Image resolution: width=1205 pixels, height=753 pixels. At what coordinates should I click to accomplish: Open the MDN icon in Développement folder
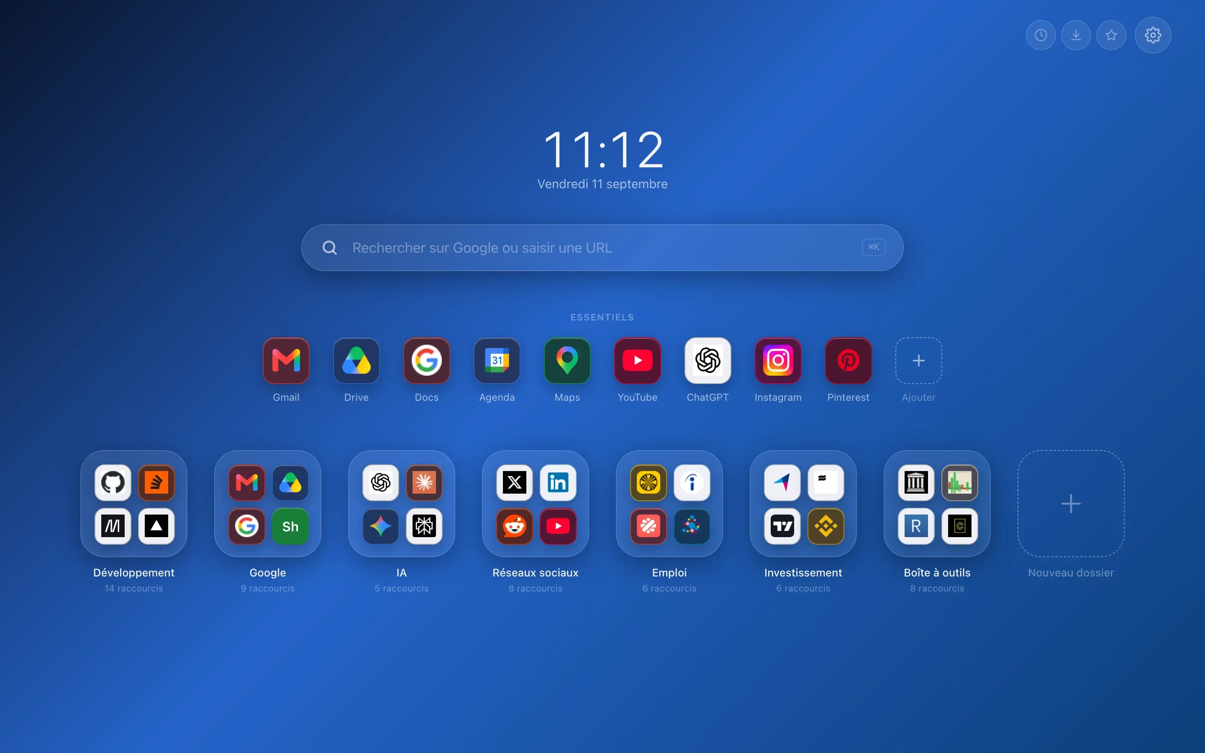pyautogui.click(x=113, y=526)
